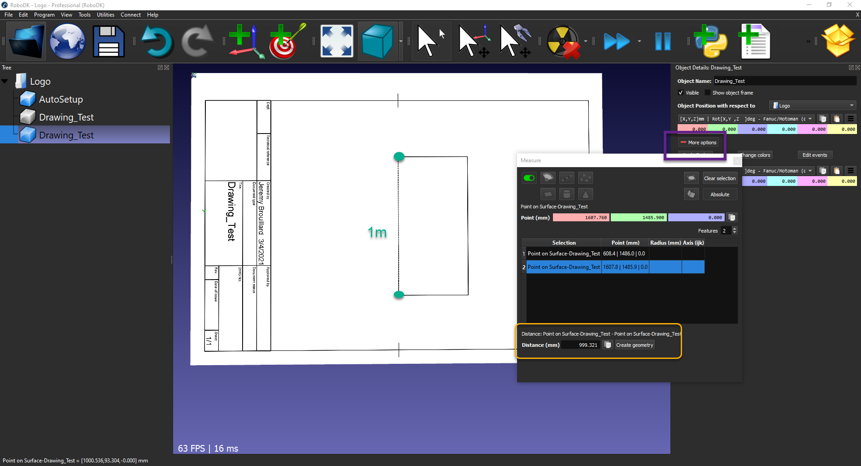Enable Show object frame checkbox
The width and height of the screenshot is (861, 466).
[x=708, y=93]
